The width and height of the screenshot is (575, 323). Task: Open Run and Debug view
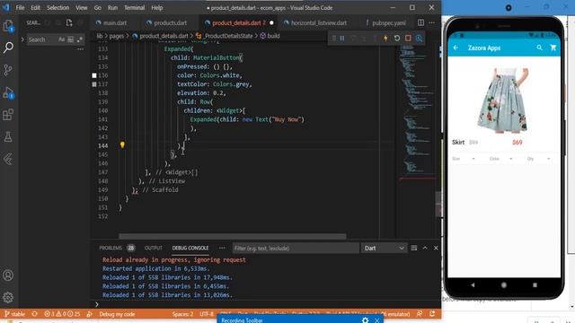pyautogui.click(x=8, y=92)
